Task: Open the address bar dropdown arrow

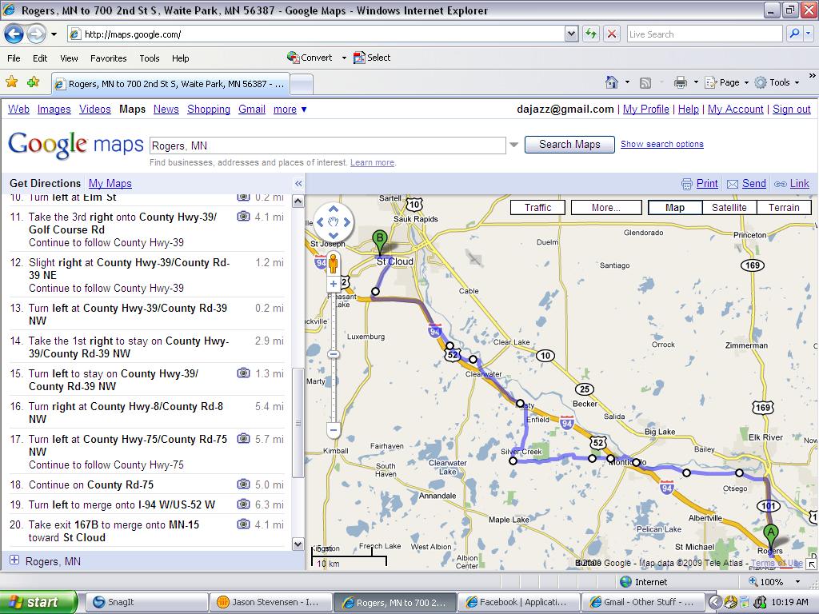Action: tap(571, 34)
